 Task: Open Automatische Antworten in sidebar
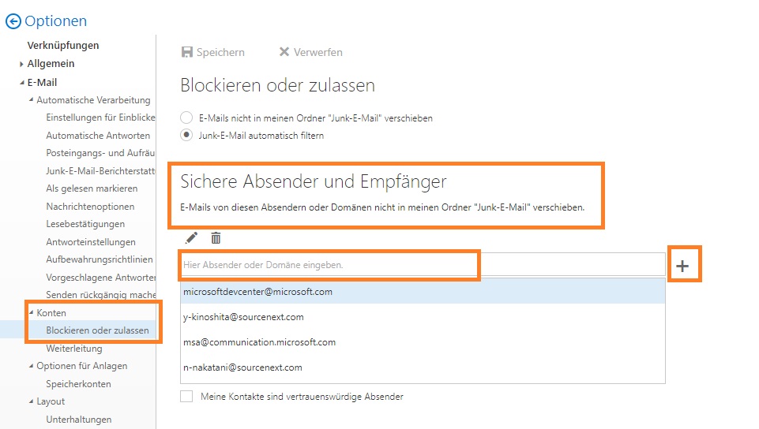[x=98, y=136]
